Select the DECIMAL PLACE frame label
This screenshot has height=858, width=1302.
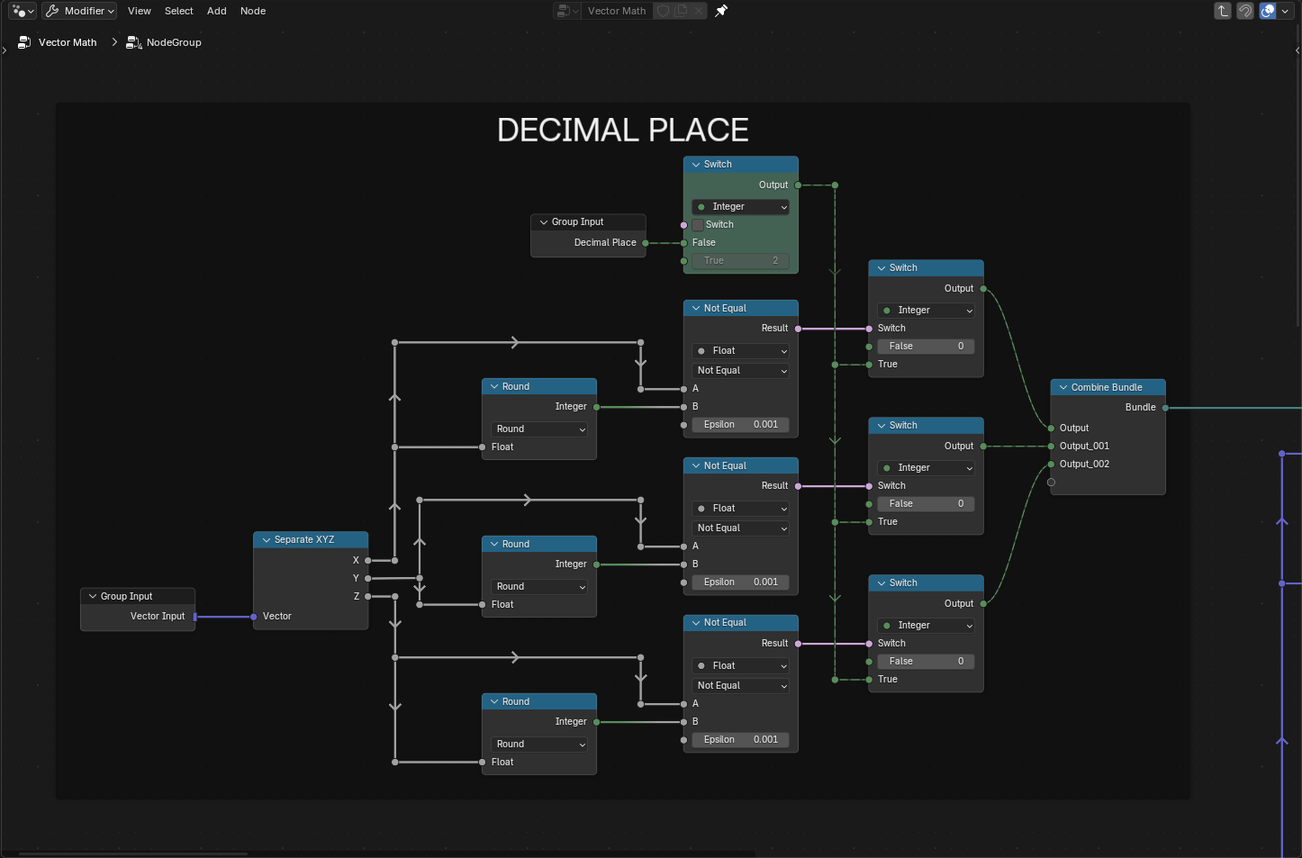[623, 131]
